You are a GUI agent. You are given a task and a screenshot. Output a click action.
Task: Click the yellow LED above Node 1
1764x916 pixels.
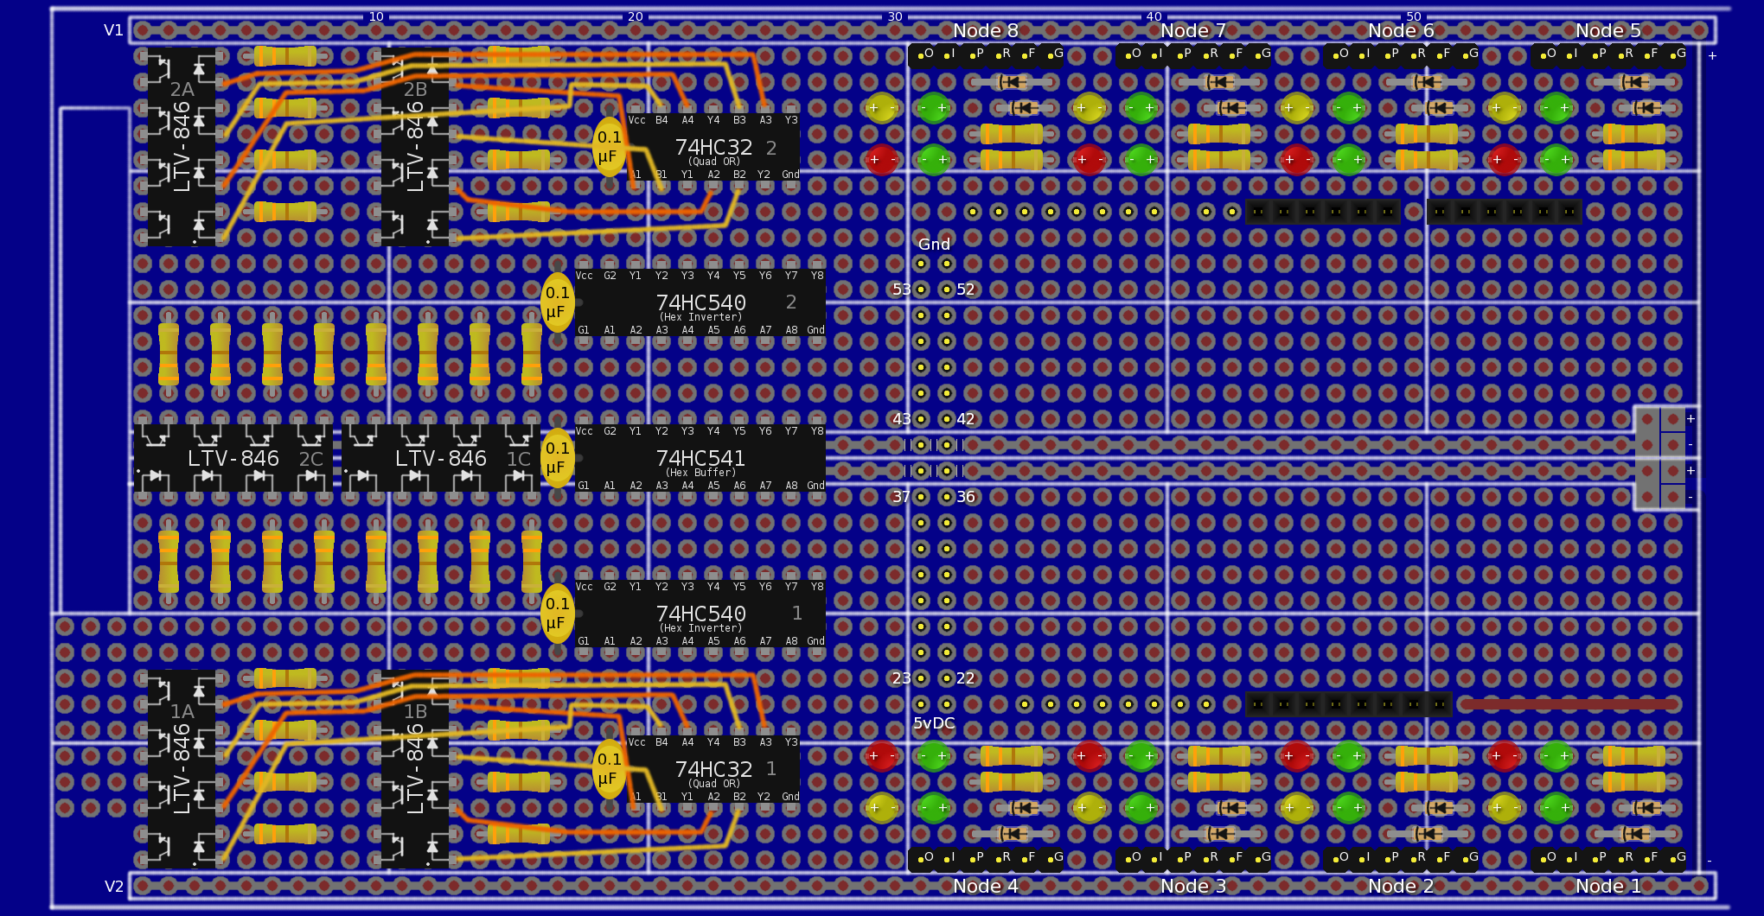[x=1504, y=808]
